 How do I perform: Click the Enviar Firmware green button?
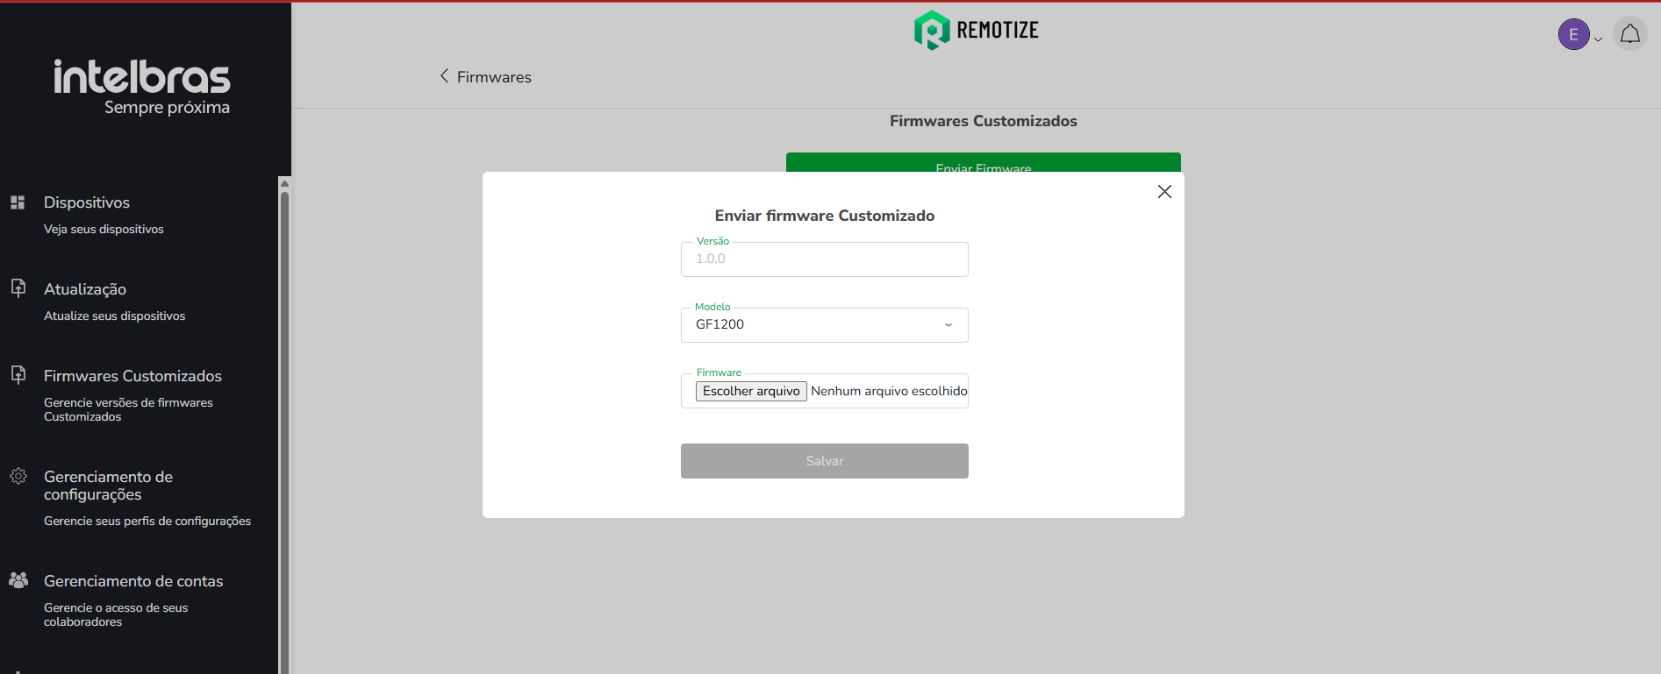[983, 162]
